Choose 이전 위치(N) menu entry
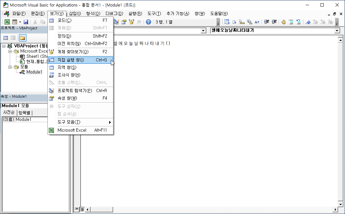This screenshot has width=345, height=214. pos(80,43)
